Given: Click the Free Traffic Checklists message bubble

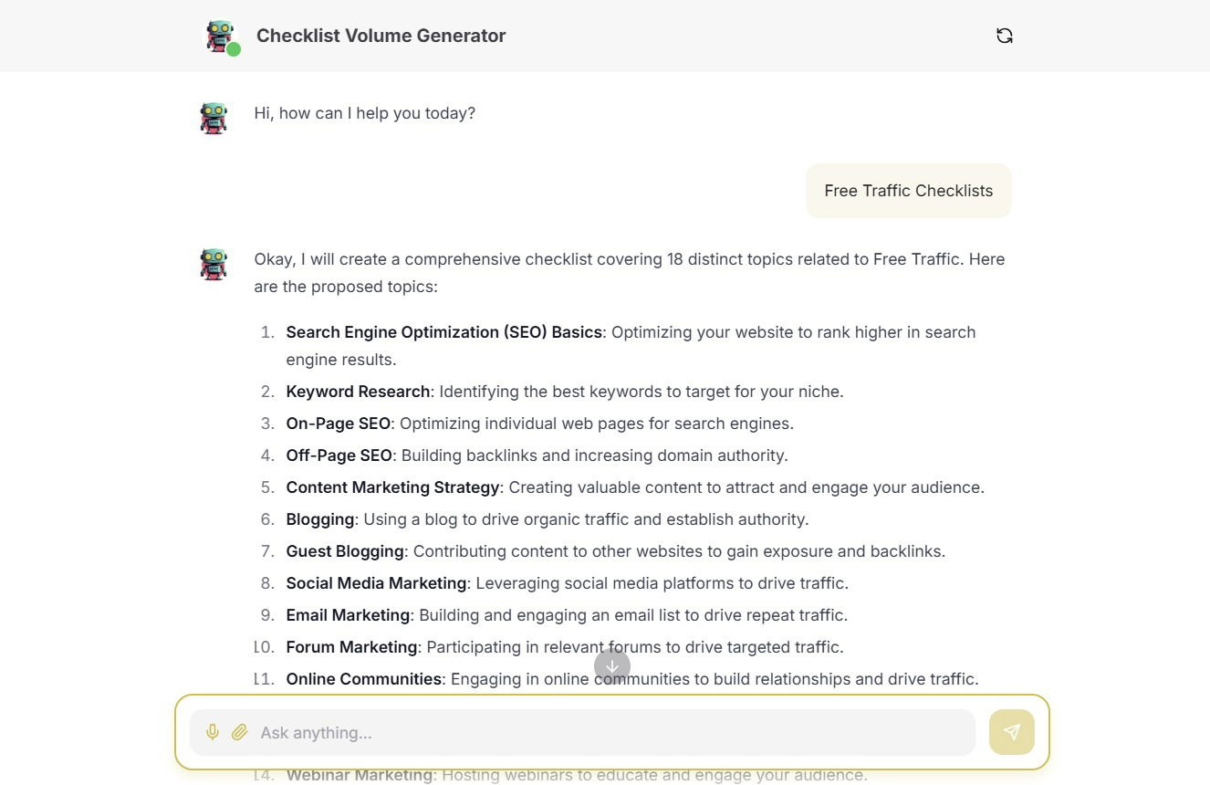Looking at the screenshot, I should [x=908, y=191].
